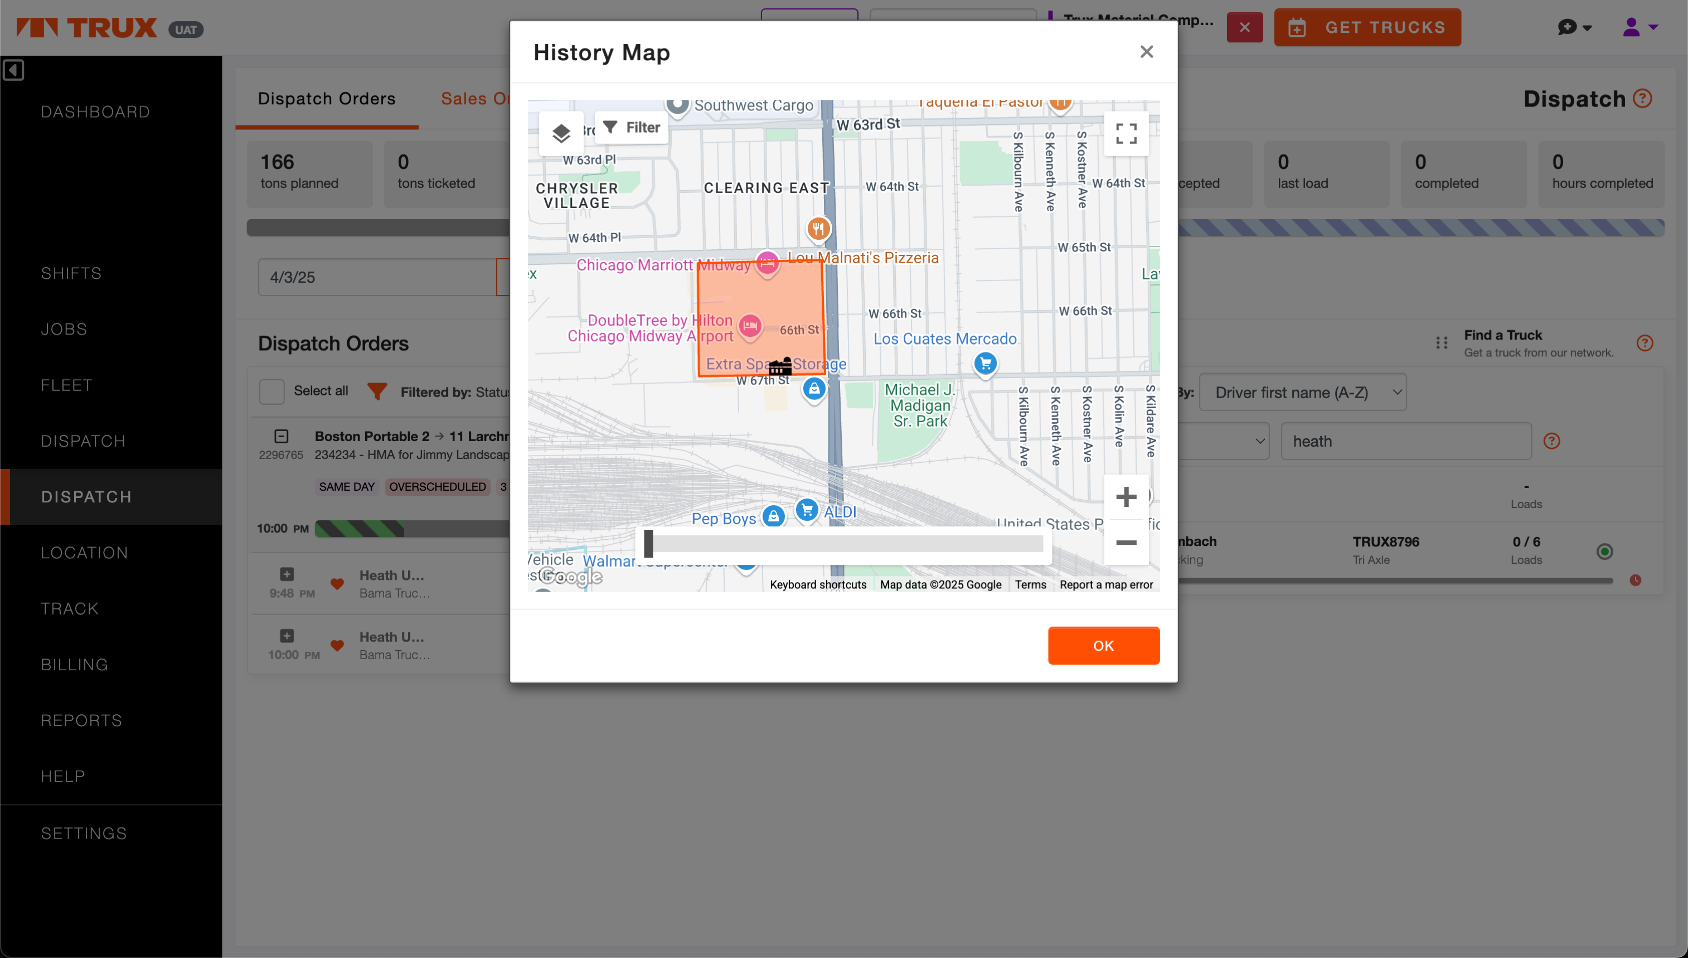1688x958 pixels.
Task: Open the Jobs menu item
Action: [x=64, y=329]
